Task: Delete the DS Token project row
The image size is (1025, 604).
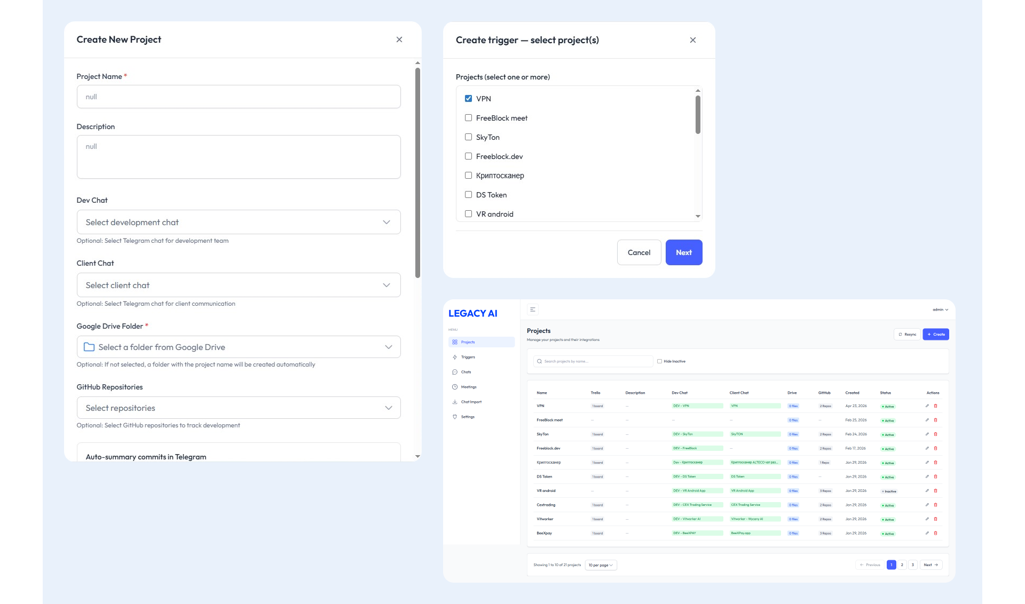Action: click(935, 476)
